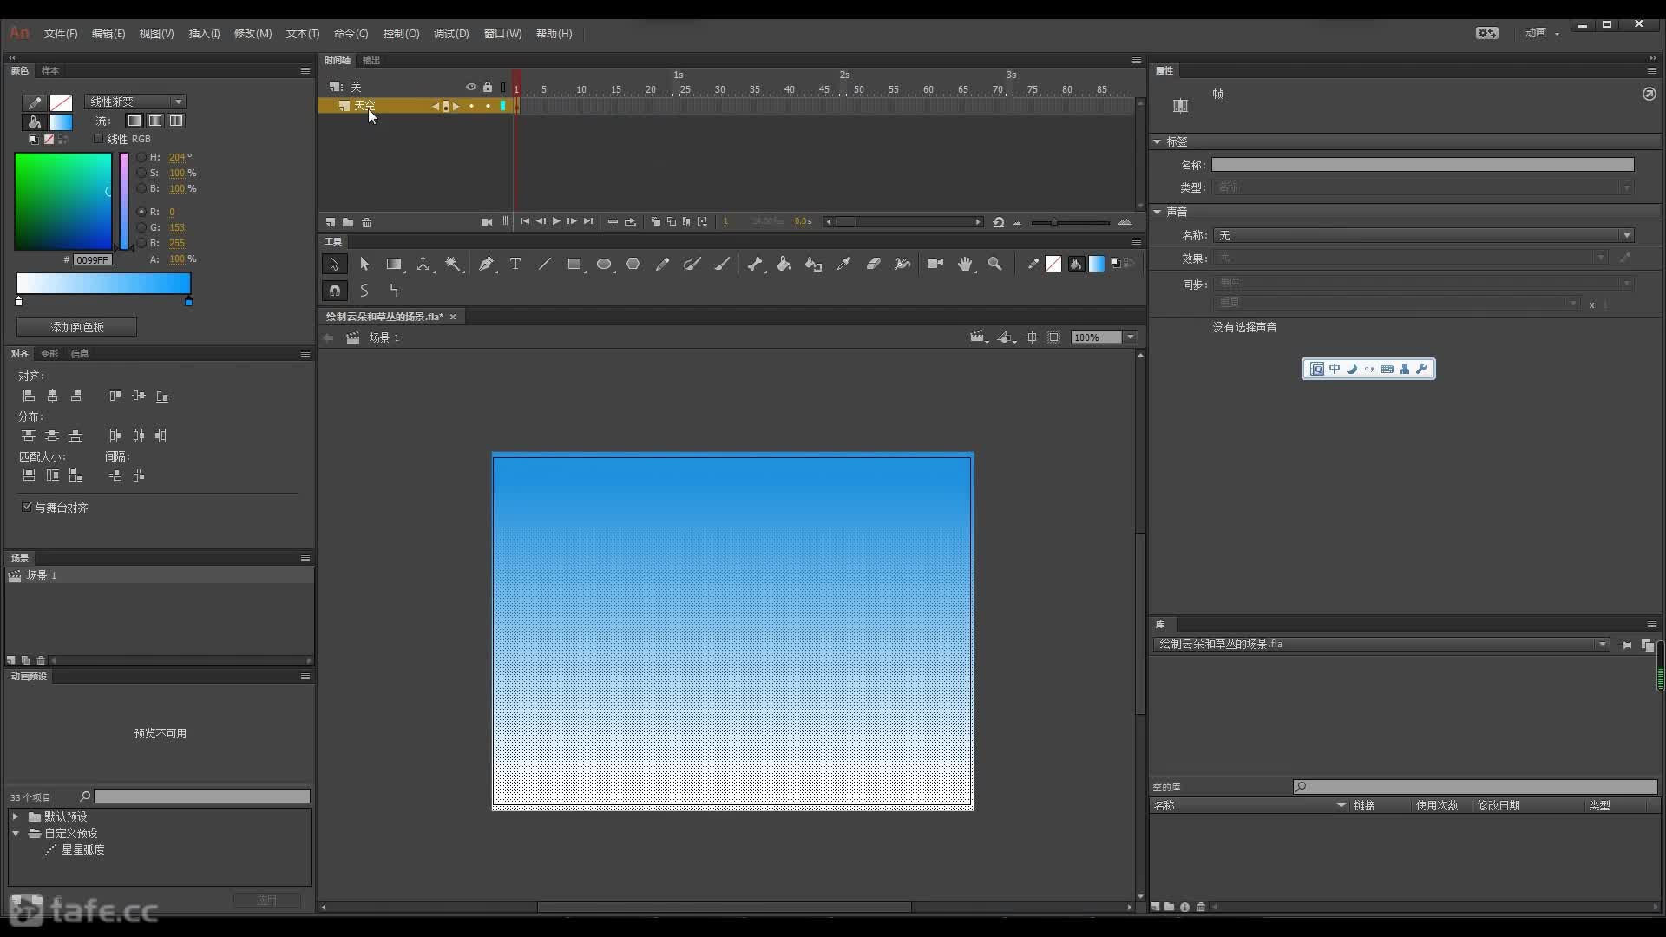Click align left edge button

29,396
